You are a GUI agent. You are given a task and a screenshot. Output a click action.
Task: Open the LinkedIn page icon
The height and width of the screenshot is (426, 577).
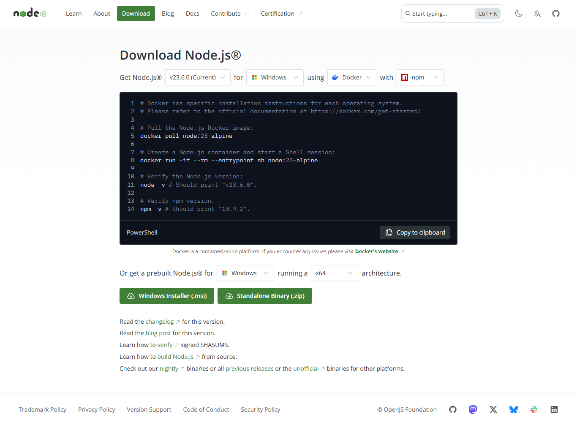pyautogui.click(x=554, y=409)
